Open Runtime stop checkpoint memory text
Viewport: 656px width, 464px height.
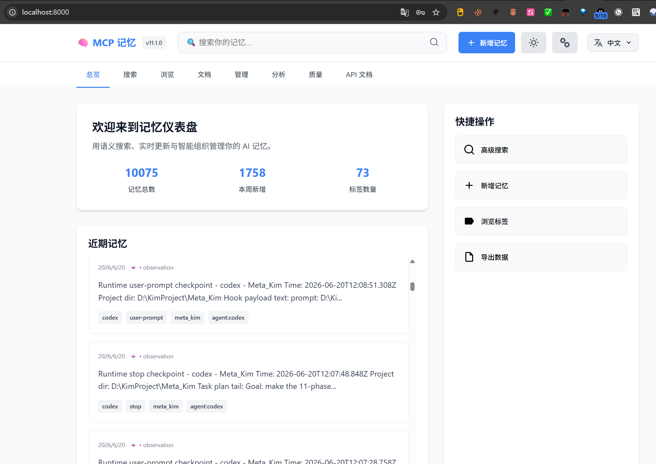246,380
